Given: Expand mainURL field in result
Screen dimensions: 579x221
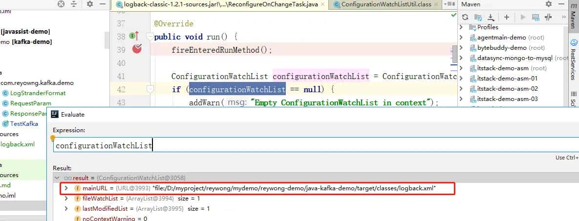Looking at the screenshot, I should (x=66, y=188).
